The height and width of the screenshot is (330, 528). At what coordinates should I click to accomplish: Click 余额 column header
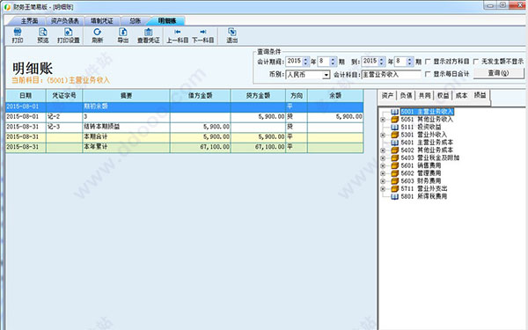point(335,96)
